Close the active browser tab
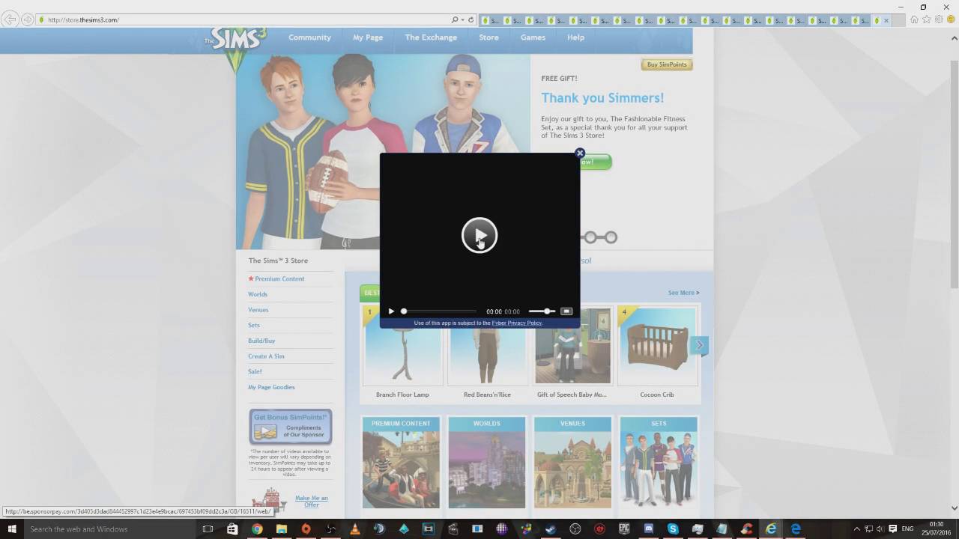The image size is (959, 539). point(886,20)
